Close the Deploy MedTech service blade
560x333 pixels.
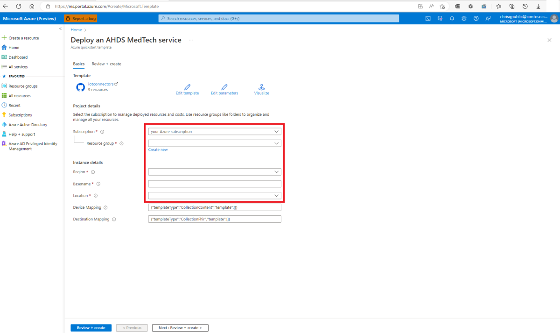549,40
